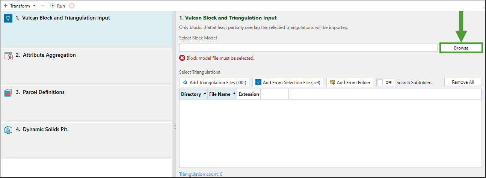Viewport: 486px width, 178px height.
Task: Sort by the Directory column header
Action: pos(193,94)
